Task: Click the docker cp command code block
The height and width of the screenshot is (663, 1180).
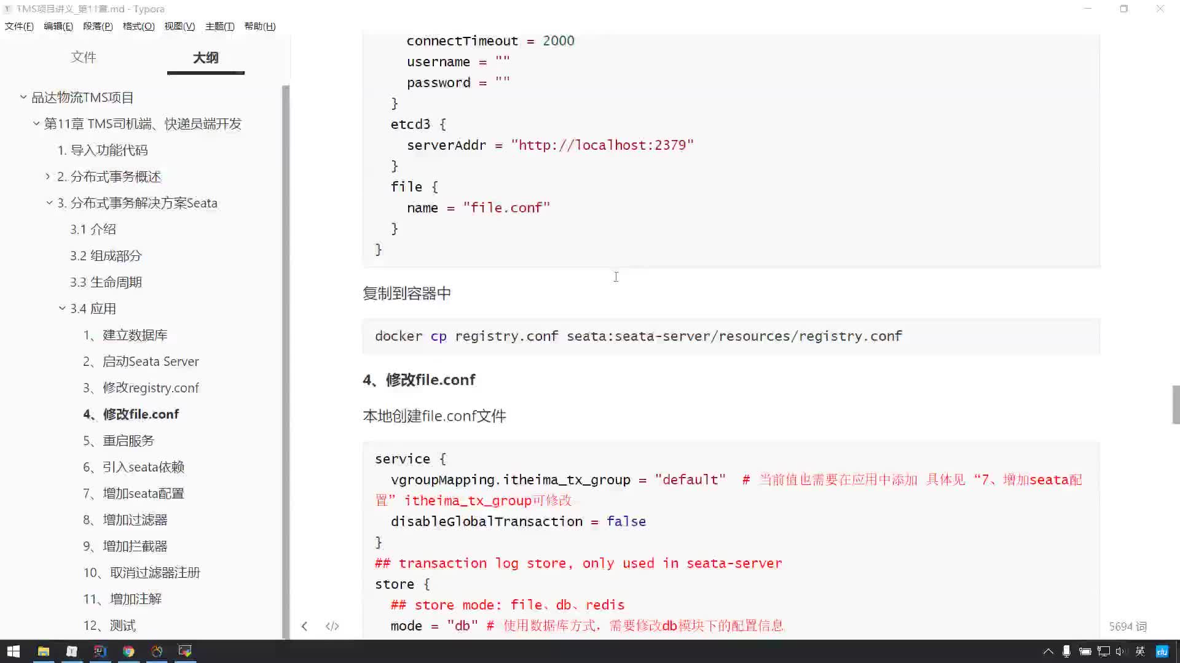Action: (731, 336)
